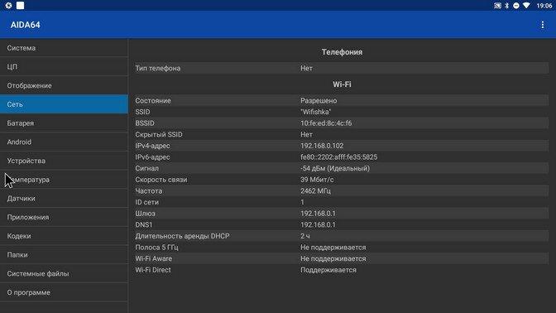Select the ID сети row label
The height and width of the screenshot is (313, 556).
[x=146, y=202]
